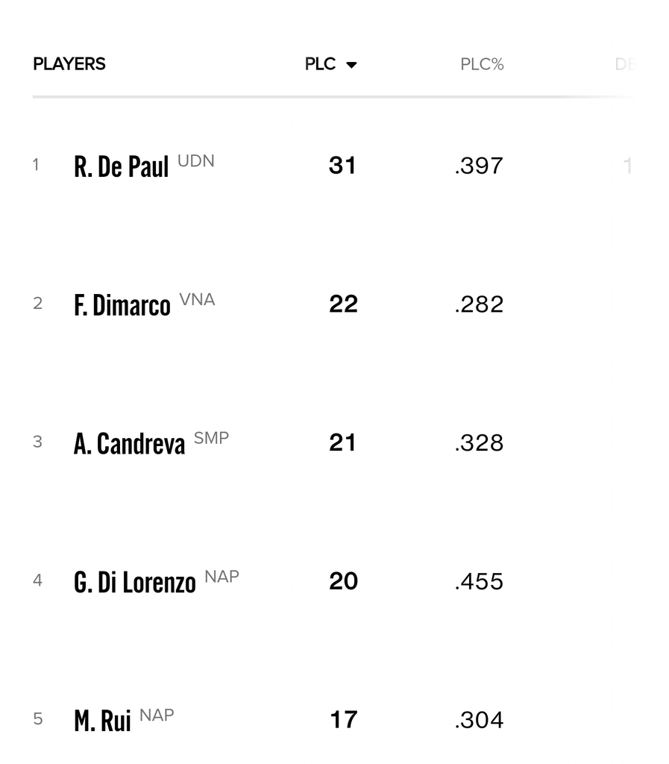Click De Paul's PLC value 31
The width and height of the screenshot is (669, 764).
tap(343, 165)
